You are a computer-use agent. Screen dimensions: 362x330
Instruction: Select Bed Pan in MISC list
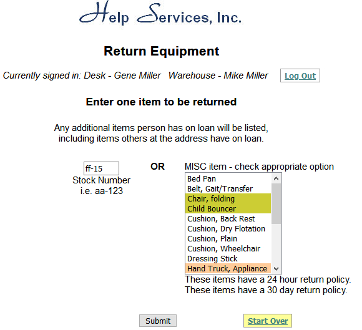tap(228, 178)
